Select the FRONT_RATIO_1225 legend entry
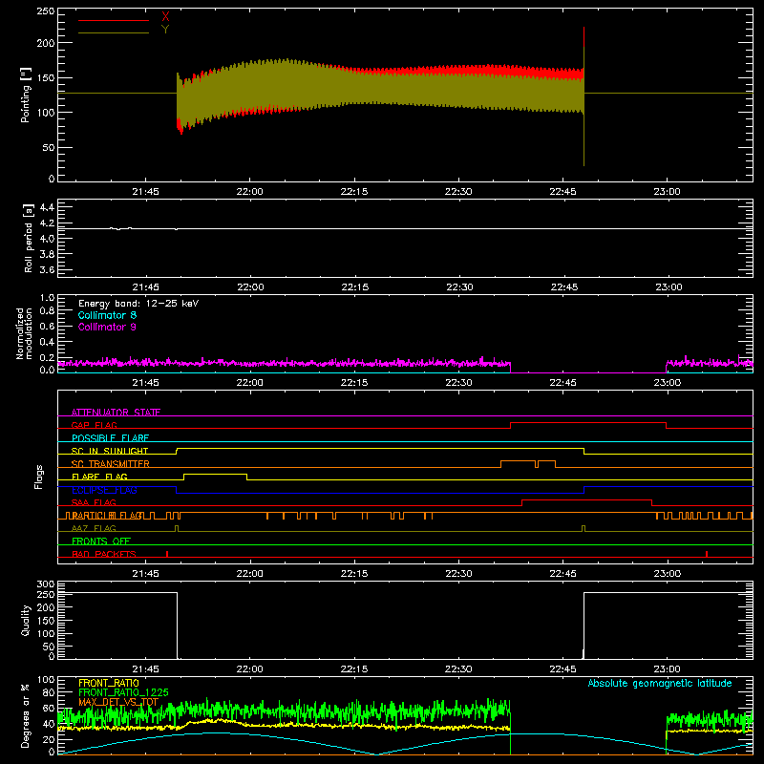This screenshot has height=764, width=764. 123,692
